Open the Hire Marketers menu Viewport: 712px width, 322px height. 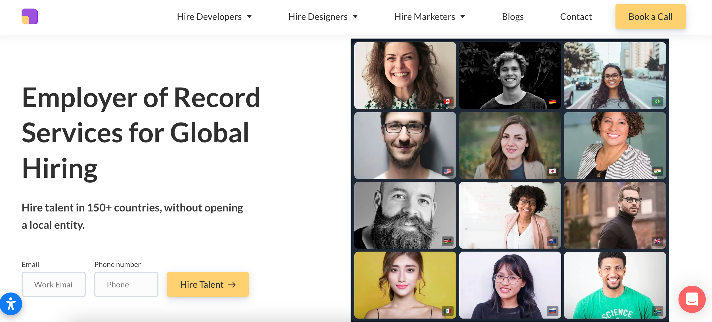point(425,17)
